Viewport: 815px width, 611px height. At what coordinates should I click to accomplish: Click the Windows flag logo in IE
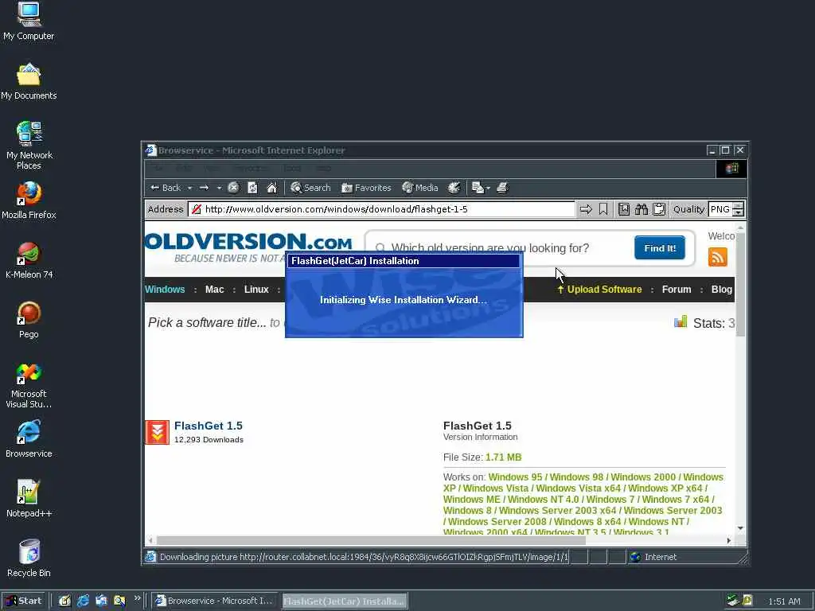point(732,169)
